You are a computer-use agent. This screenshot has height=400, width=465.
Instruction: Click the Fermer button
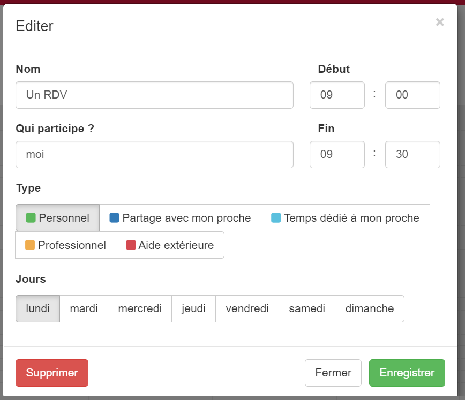coord(333,373)
